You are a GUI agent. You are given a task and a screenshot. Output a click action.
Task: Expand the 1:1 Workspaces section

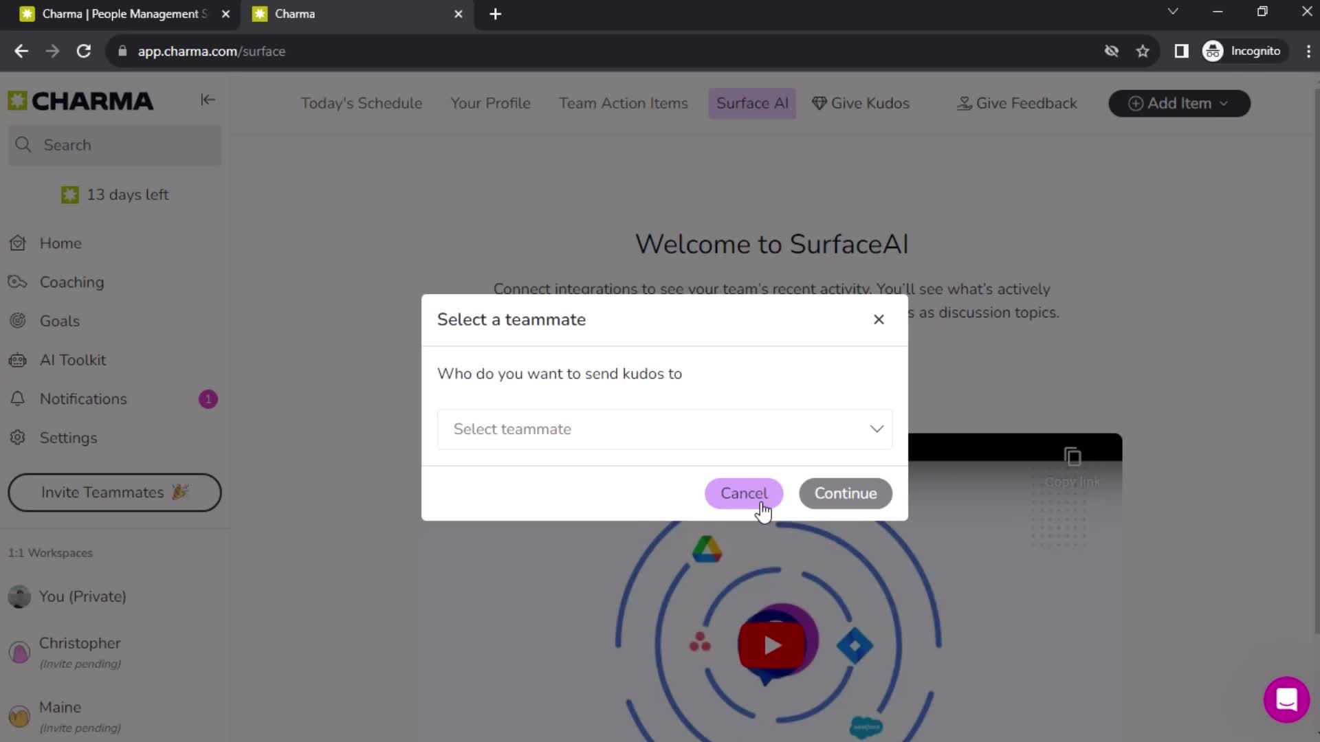tap(50, 552)
